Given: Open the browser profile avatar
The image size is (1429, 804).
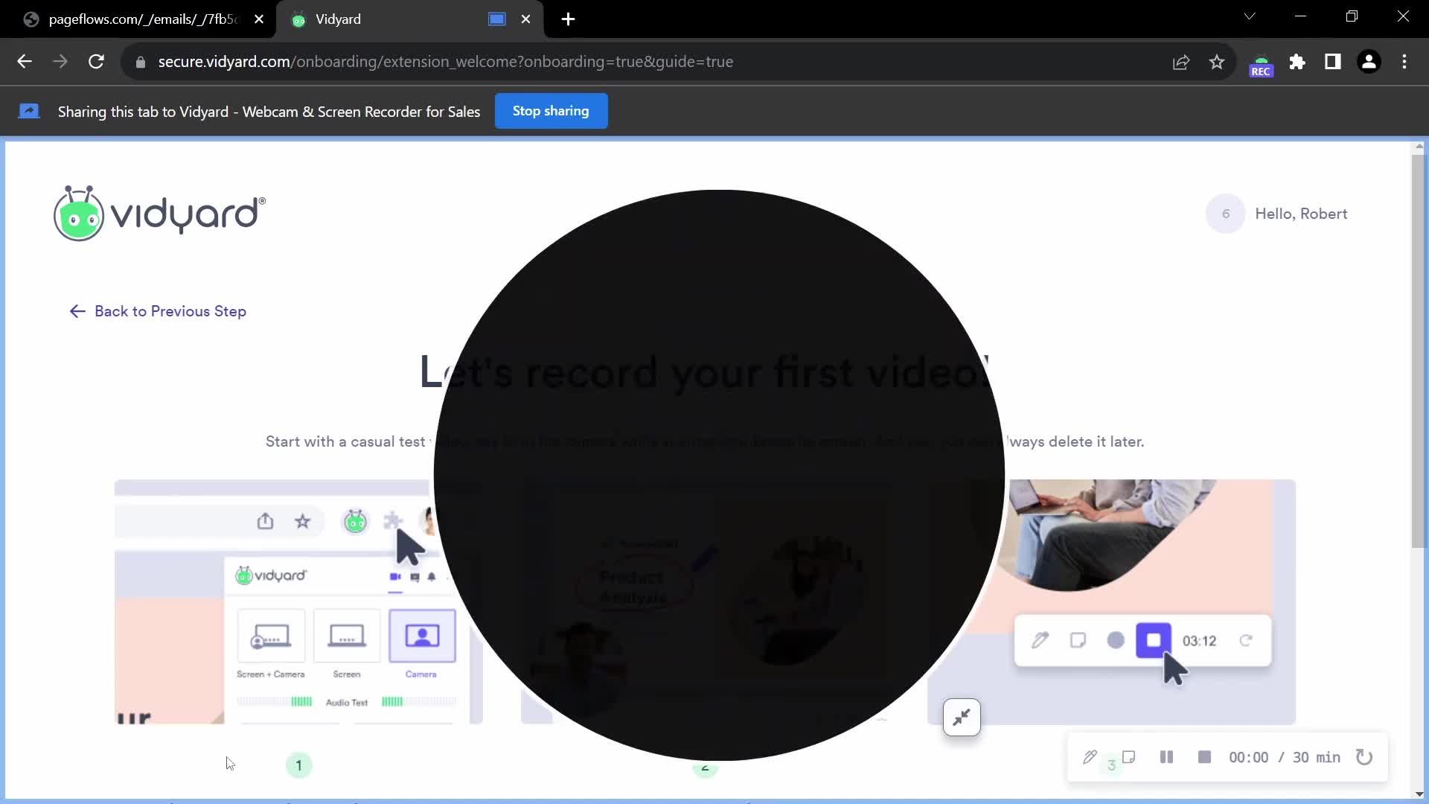Looking at the screenshot, I should [x=1369, y=62].
